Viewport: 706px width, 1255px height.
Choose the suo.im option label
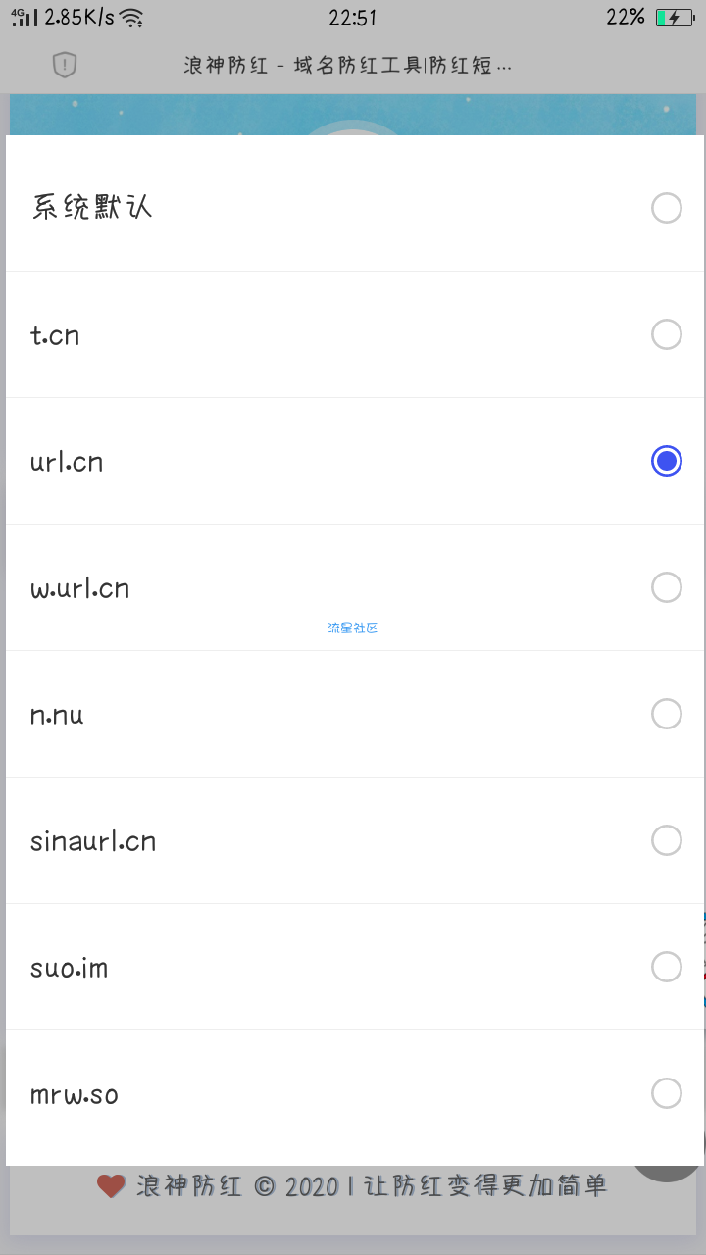[70, 968]
